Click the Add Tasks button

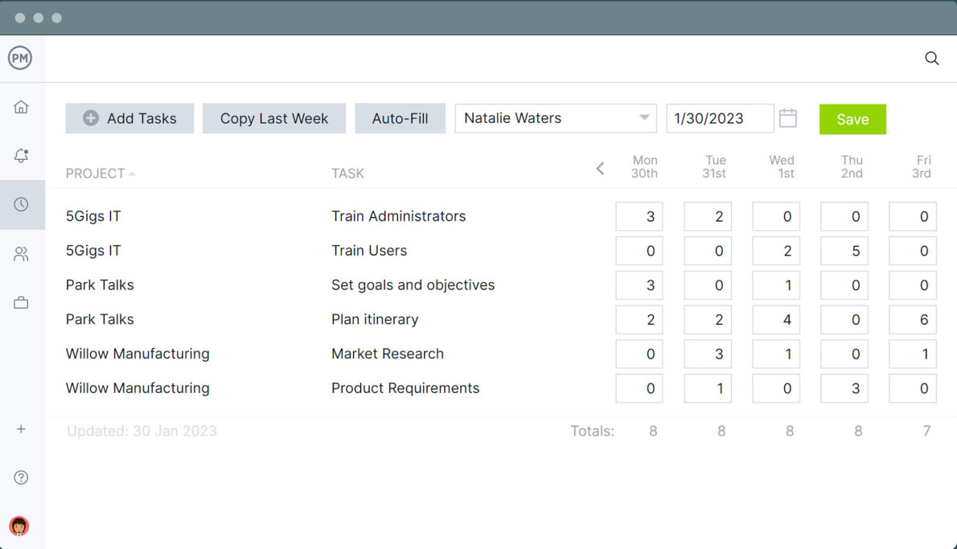tap(129, 118)
